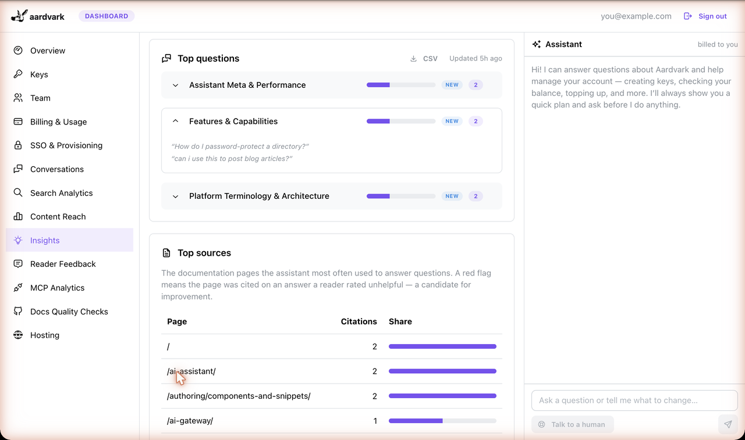Click the CSV download icon
Screen dimensions: 745x440
point(413,59)
